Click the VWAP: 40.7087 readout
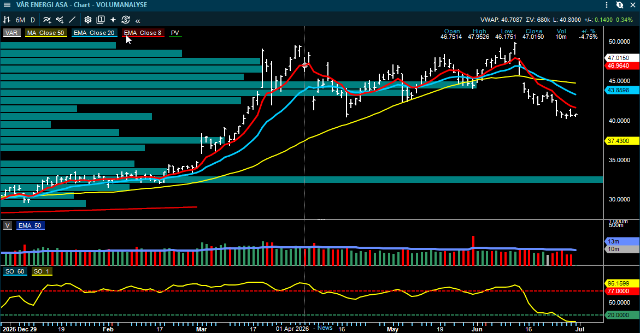The width and height of the screenshot is (640, 333). (501, 20)
